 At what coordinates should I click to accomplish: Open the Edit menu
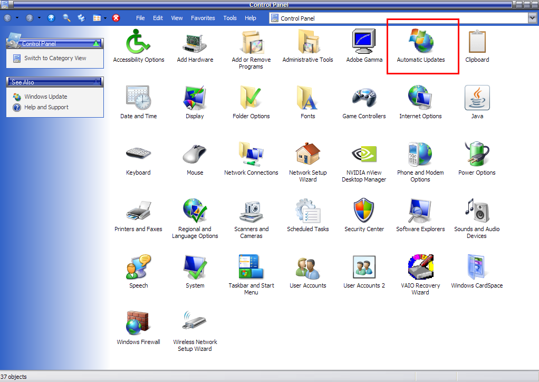[158, 18]
